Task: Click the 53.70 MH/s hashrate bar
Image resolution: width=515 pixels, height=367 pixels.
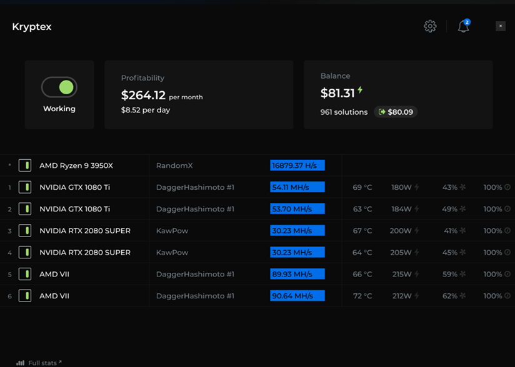Action: (297, 208)
